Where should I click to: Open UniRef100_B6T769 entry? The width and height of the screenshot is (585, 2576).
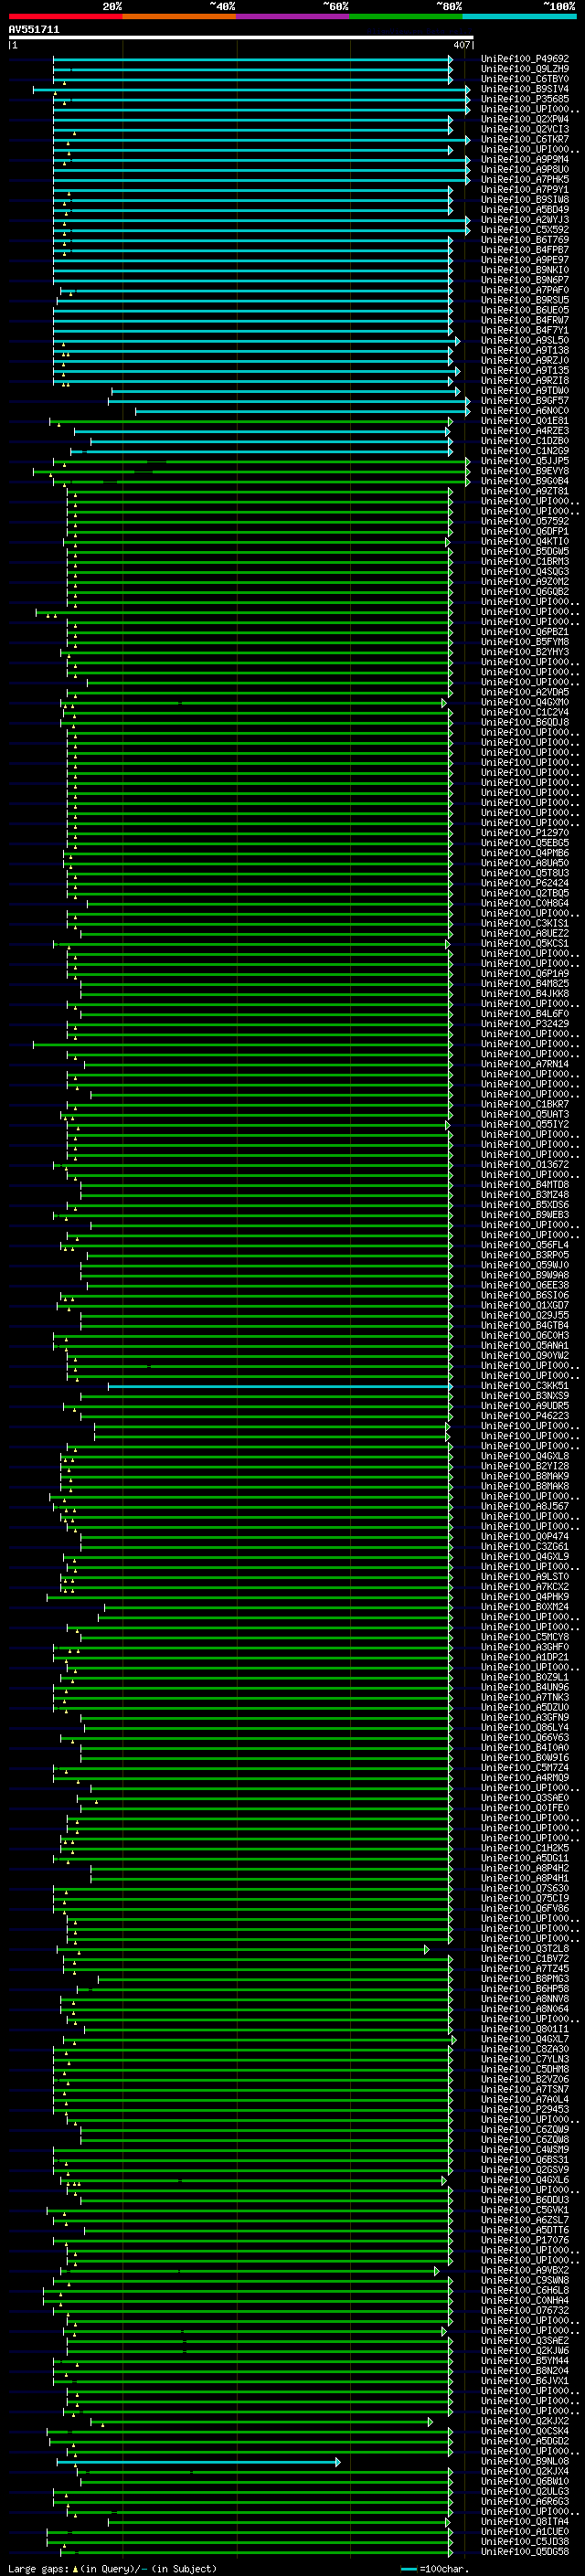(525, 240)
